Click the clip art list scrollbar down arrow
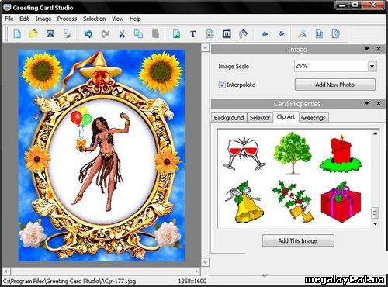Image resolution: width=388 pixels, height=287 pixels. tap(376, 224)
